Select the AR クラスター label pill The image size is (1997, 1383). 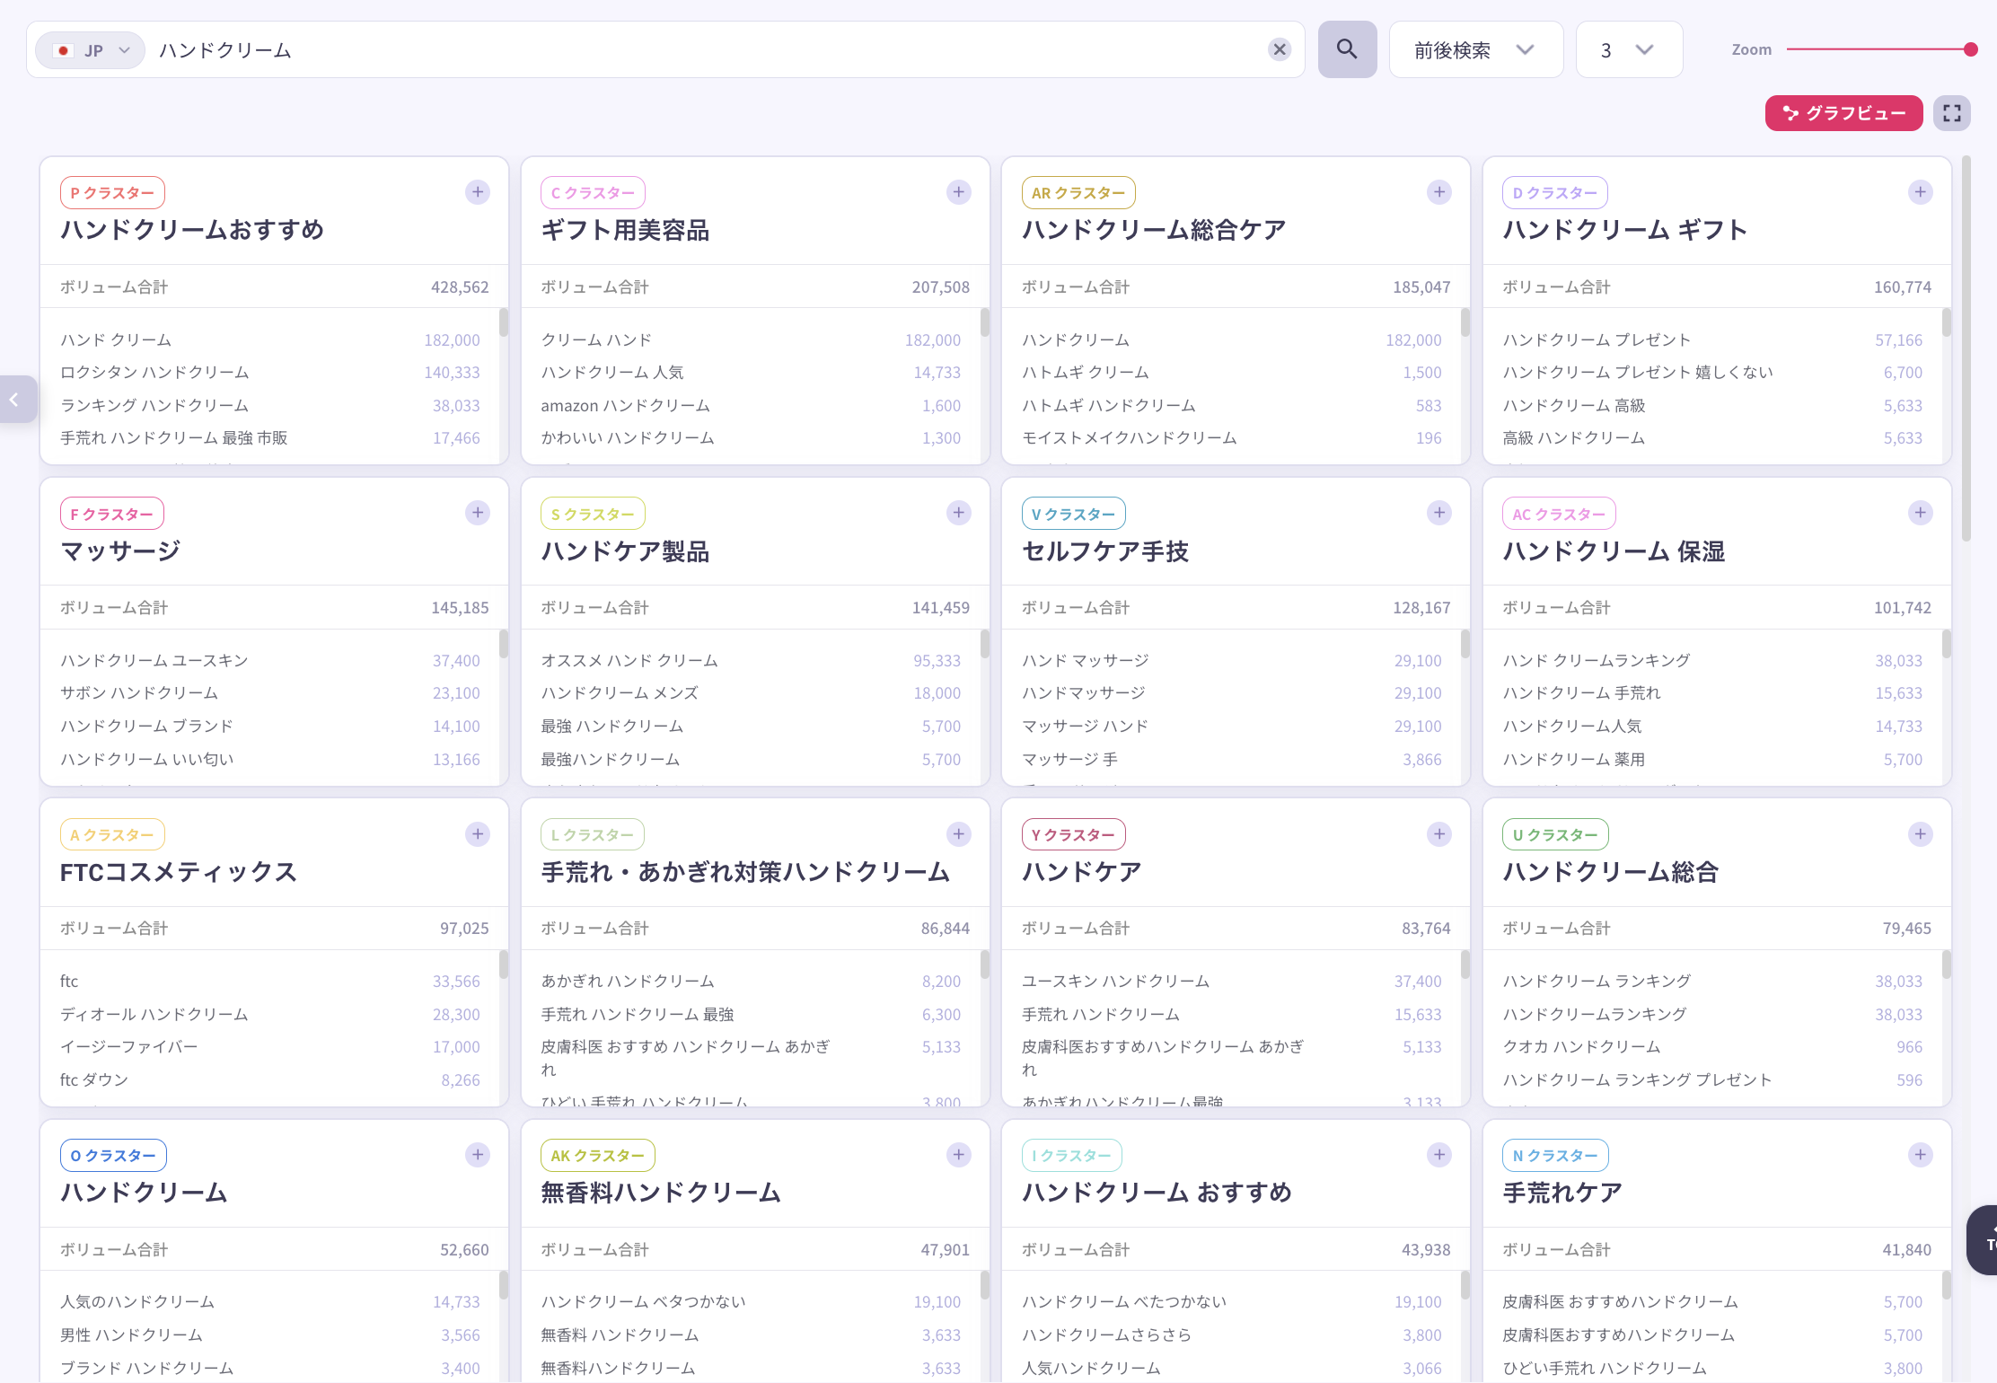pos(1078,191)
